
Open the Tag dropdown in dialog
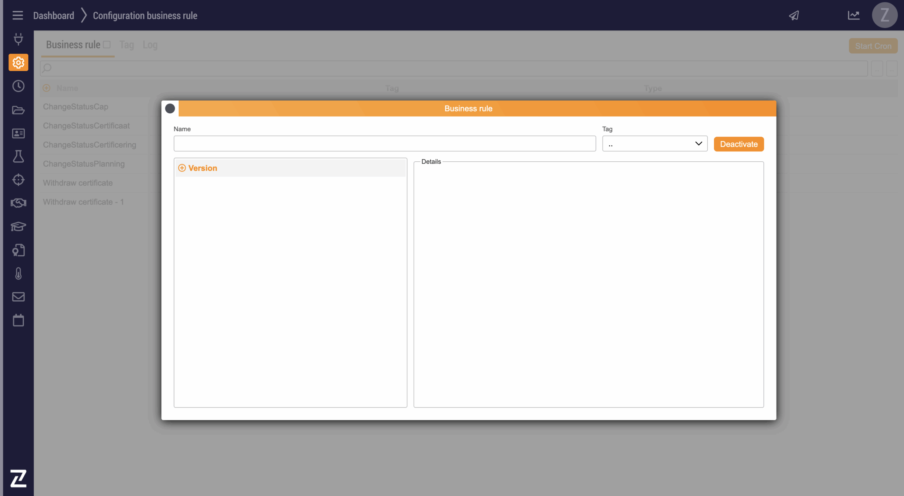(x=655, y=144)
